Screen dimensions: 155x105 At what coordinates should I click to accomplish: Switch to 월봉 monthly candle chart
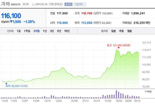[129, 31]
